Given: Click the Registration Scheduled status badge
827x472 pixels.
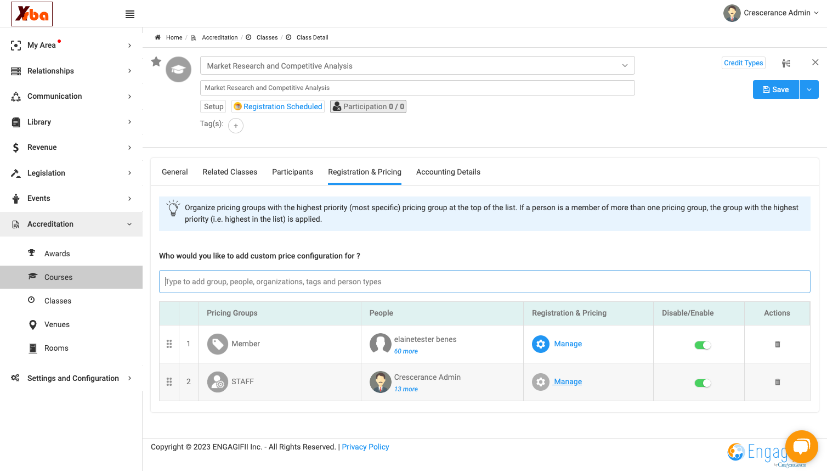Looking at the screenshot, I should (x=278, y=106).
